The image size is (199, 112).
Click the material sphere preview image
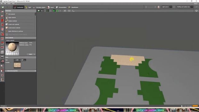click(12, 49)
